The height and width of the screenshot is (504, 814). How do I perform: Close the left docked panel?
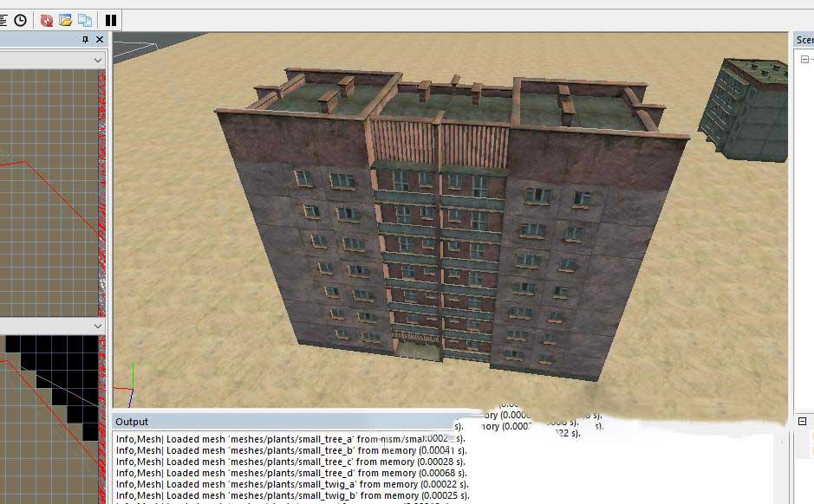(x=100, y=40)
